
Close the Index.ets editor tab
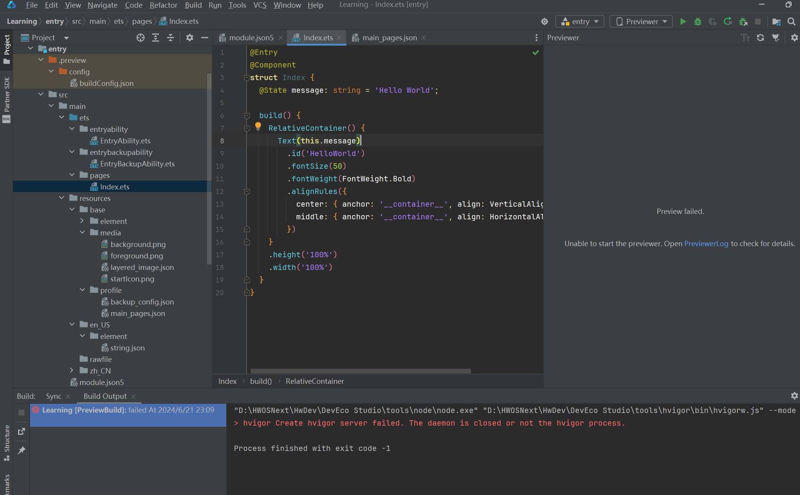pos(340,38)
